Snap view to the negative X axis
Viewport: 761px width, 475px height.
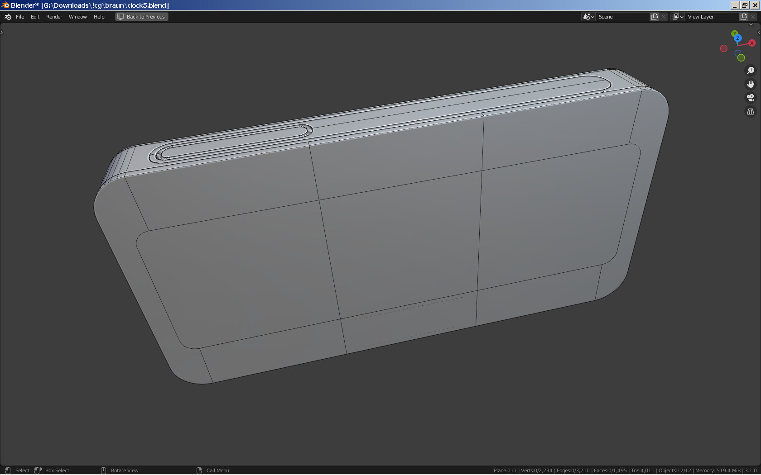[724, 48]
